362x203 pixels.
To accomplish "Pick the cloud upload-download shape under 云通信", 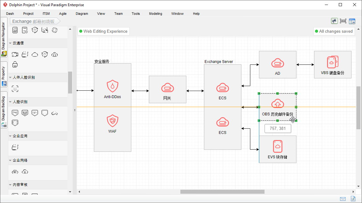I will point(54,55).
